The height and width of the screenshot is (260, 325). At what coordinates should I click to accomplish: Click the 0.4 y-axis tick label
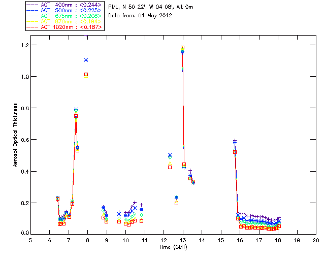[25, 172]
